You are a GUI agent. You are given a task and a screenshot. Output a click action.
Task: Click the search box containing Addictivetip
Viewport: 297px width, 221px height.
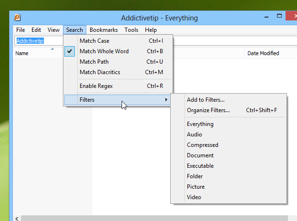point(39,41)
